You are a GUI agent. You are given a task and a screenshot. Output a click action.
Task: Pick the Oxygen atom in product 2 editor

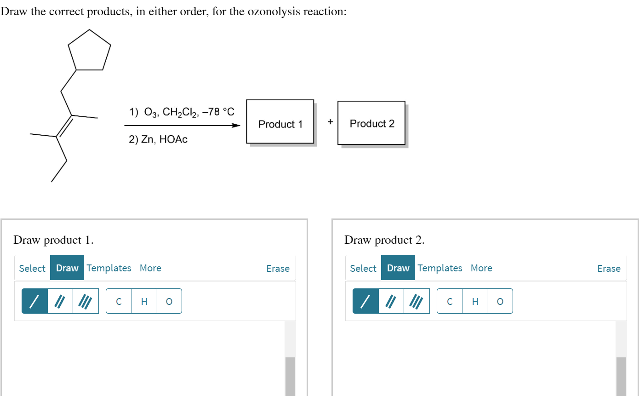500,301
